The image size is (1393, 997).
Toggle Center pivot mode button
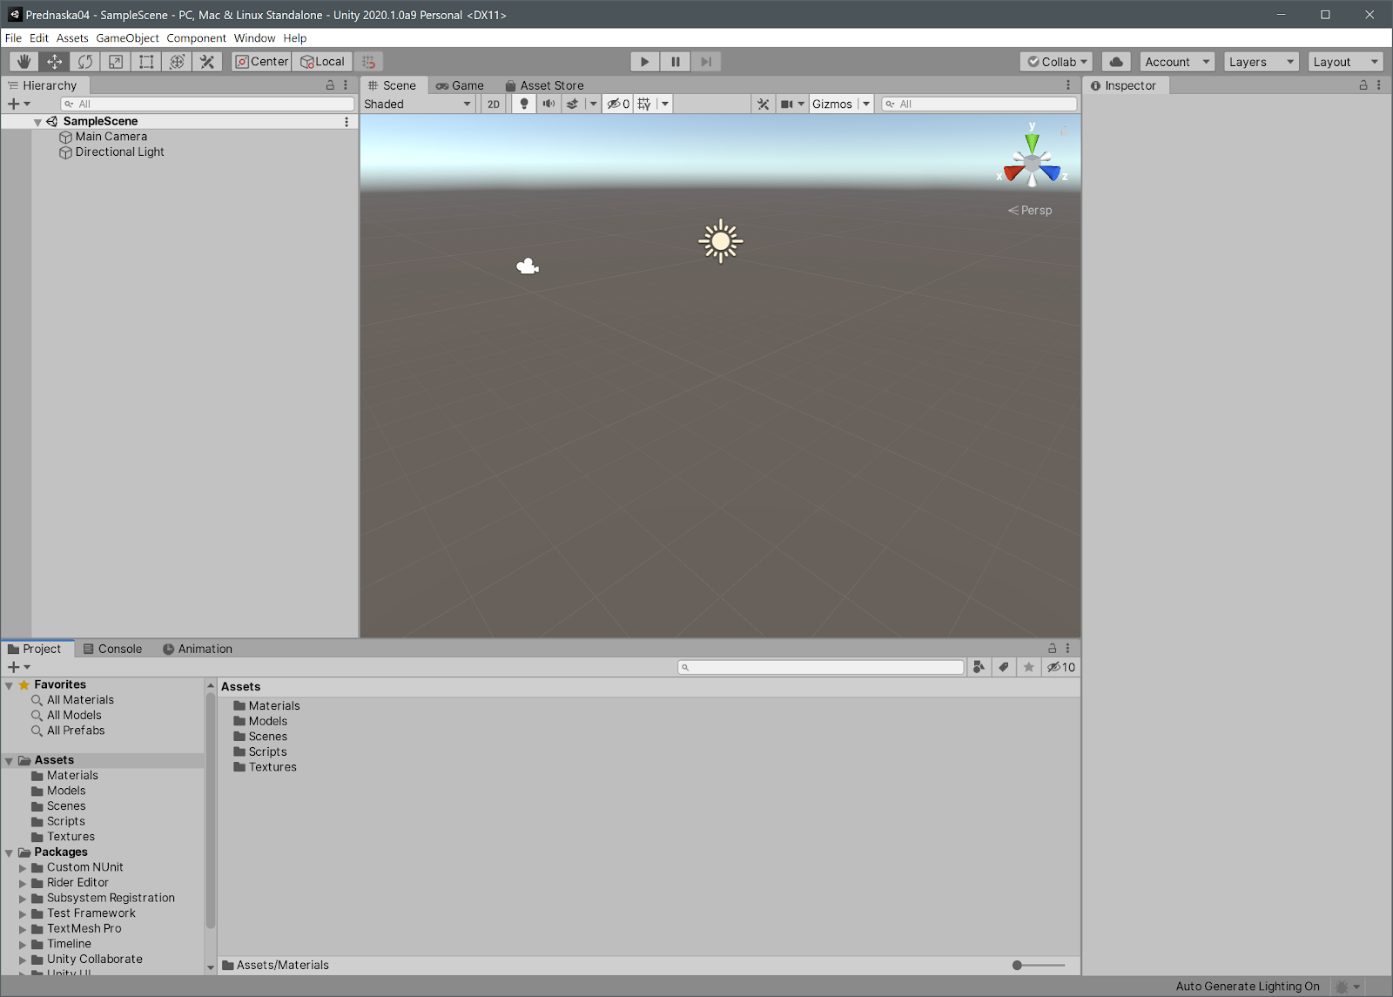click(x=262, y=62)
